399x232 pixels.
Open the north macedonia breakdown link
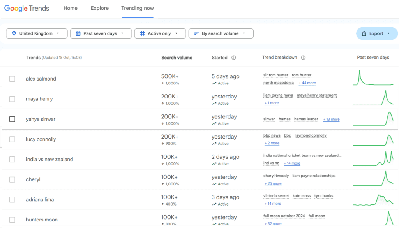(x=278, y=83)
